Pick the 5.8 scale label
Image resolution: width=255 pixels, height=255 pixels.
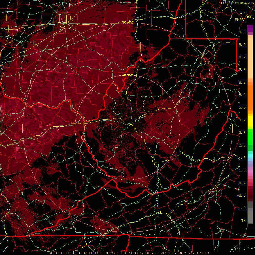tap(242, 95)
